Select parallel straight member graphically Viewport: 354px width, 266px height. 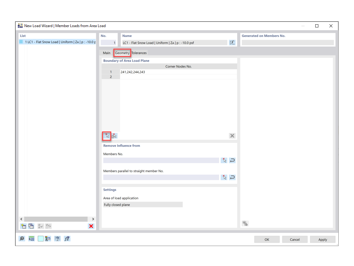(224, 177)
